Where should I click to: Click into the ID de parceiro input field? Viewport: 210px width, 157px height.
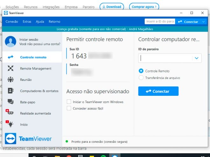click(x=165, y=58)
